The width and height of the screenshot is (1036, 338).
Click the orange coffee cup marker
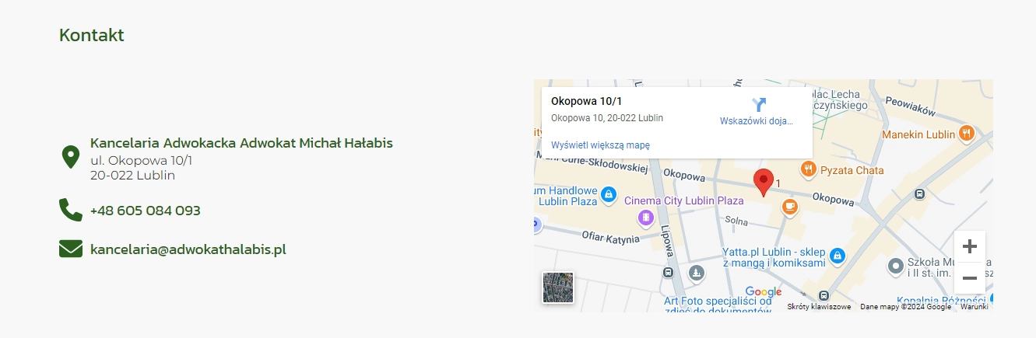tap(790, 207)
